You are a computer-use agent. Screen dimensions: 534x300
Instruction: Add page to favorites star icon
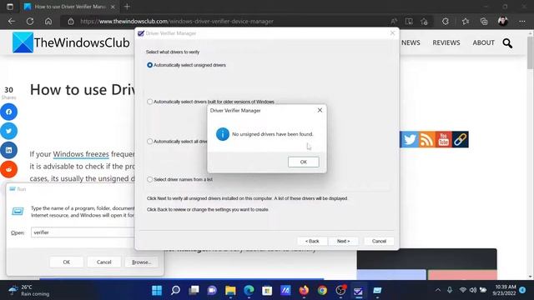(x=424, y=21)
